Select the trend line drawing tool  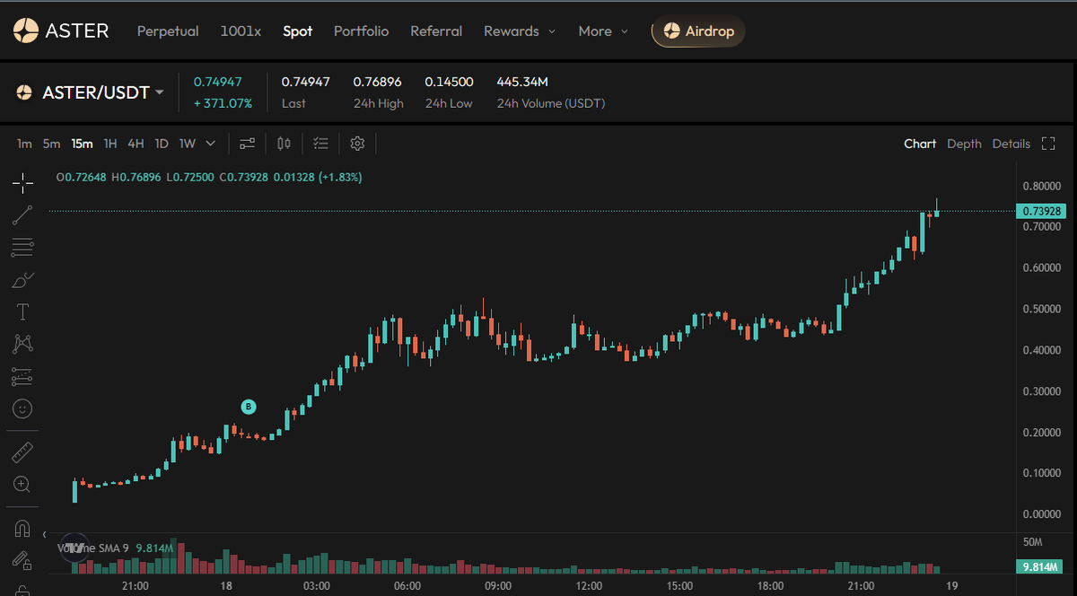(x=22, y=215)
